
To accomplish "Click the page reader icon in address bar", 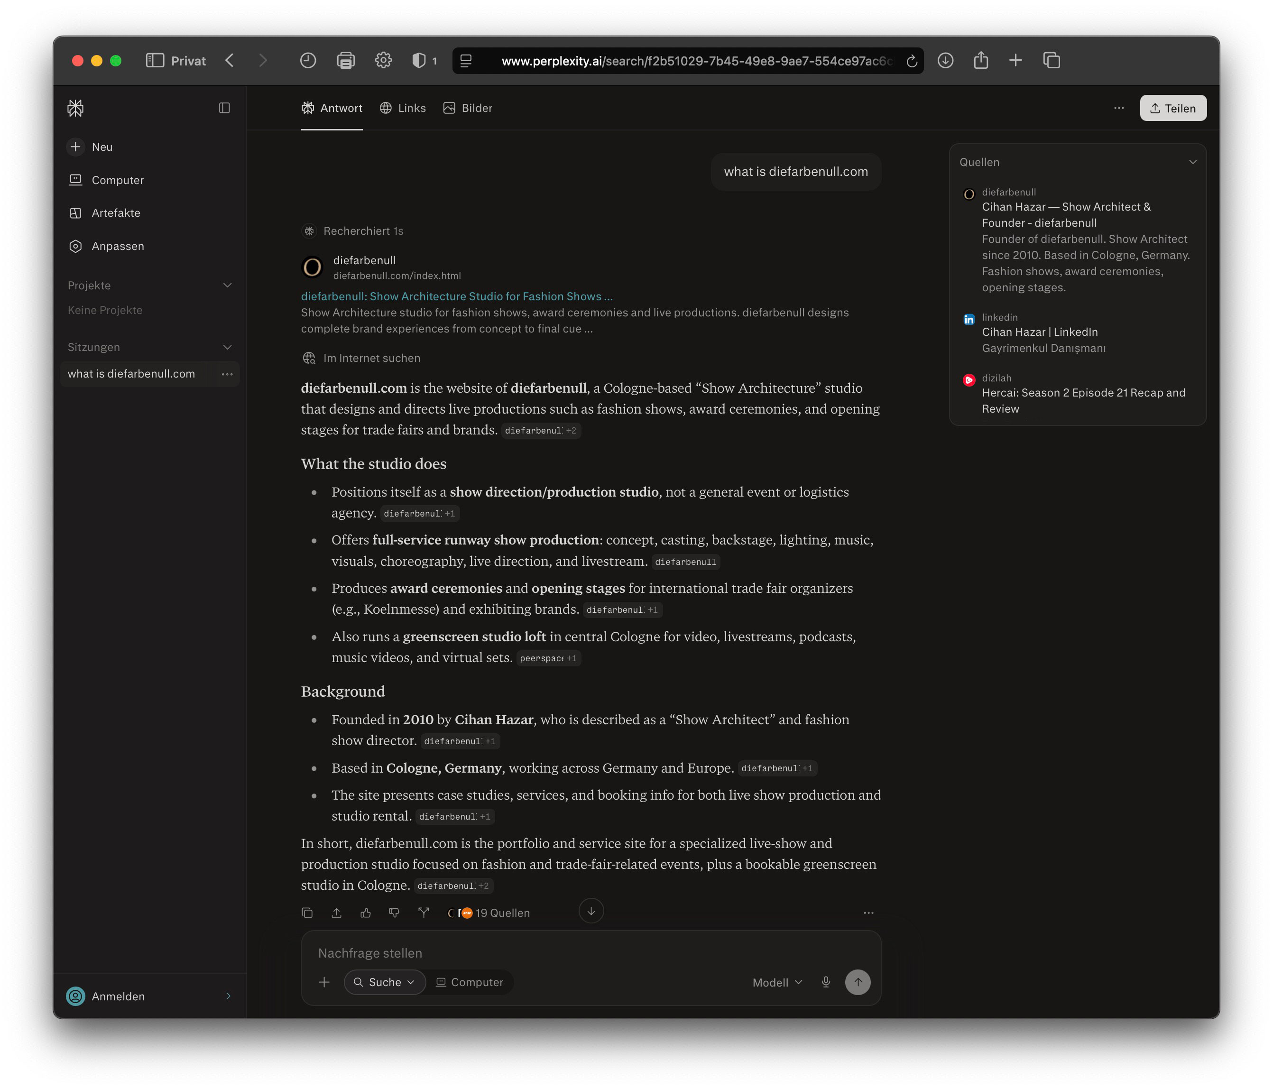I will (x=466, y=61).
